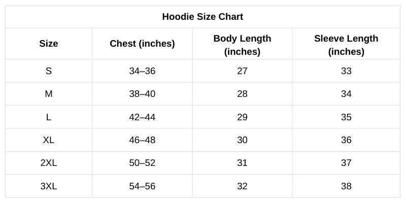Click the L size cell

tap(49, 117)
